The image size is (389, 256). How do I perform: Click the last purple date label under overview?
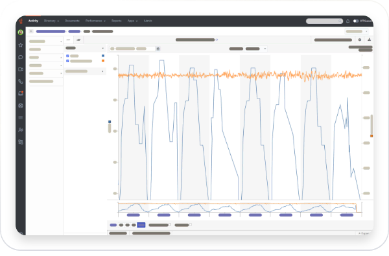tap(347, 215)
